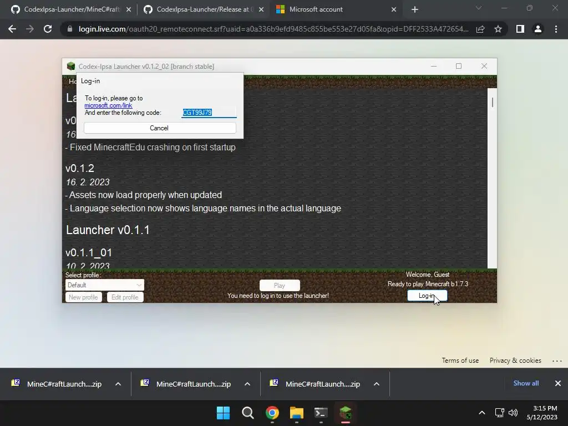The width and height of the screenshot is (568, 426).
Task: Click the Edit profile button
Action: [x=125, y=297]
